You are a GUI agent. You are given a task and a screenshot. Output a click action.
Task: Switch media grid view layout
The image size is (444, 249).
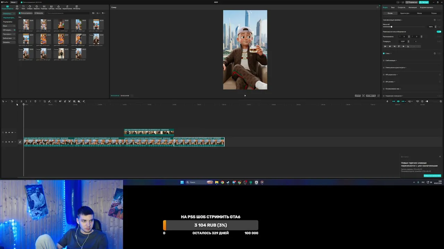[93, 13]
